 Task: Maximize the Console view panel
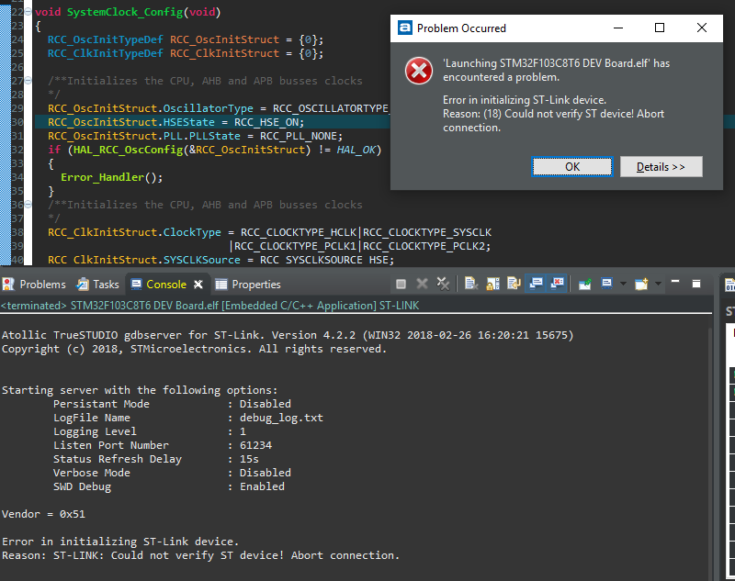(696, 284)
